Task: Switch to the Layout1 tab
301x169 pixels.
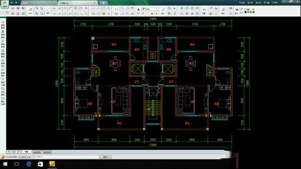Action: coord(37,152)
